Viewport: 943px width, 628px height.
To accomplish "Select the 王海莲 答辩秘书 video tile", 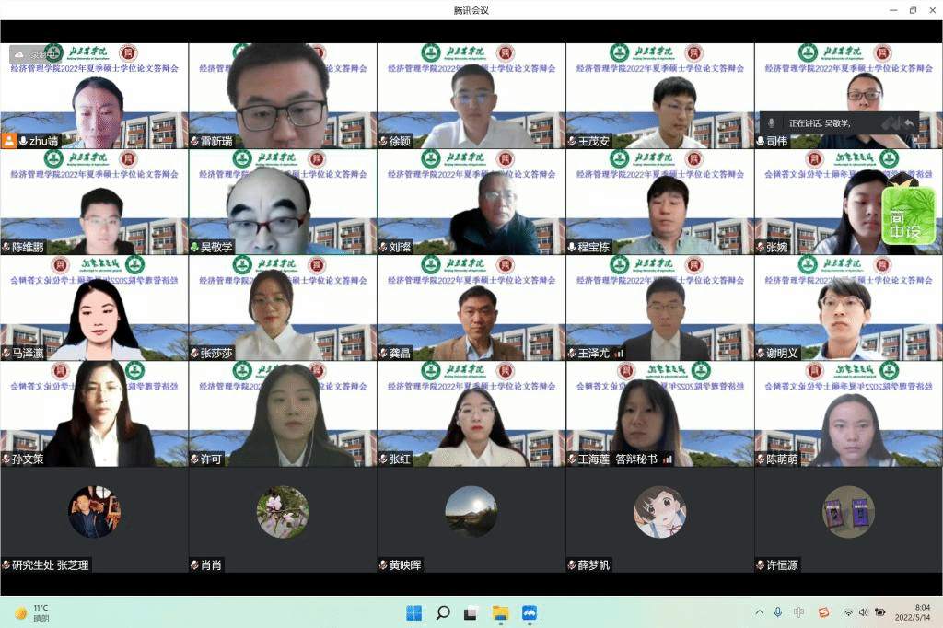I will (x=659, y=413).
